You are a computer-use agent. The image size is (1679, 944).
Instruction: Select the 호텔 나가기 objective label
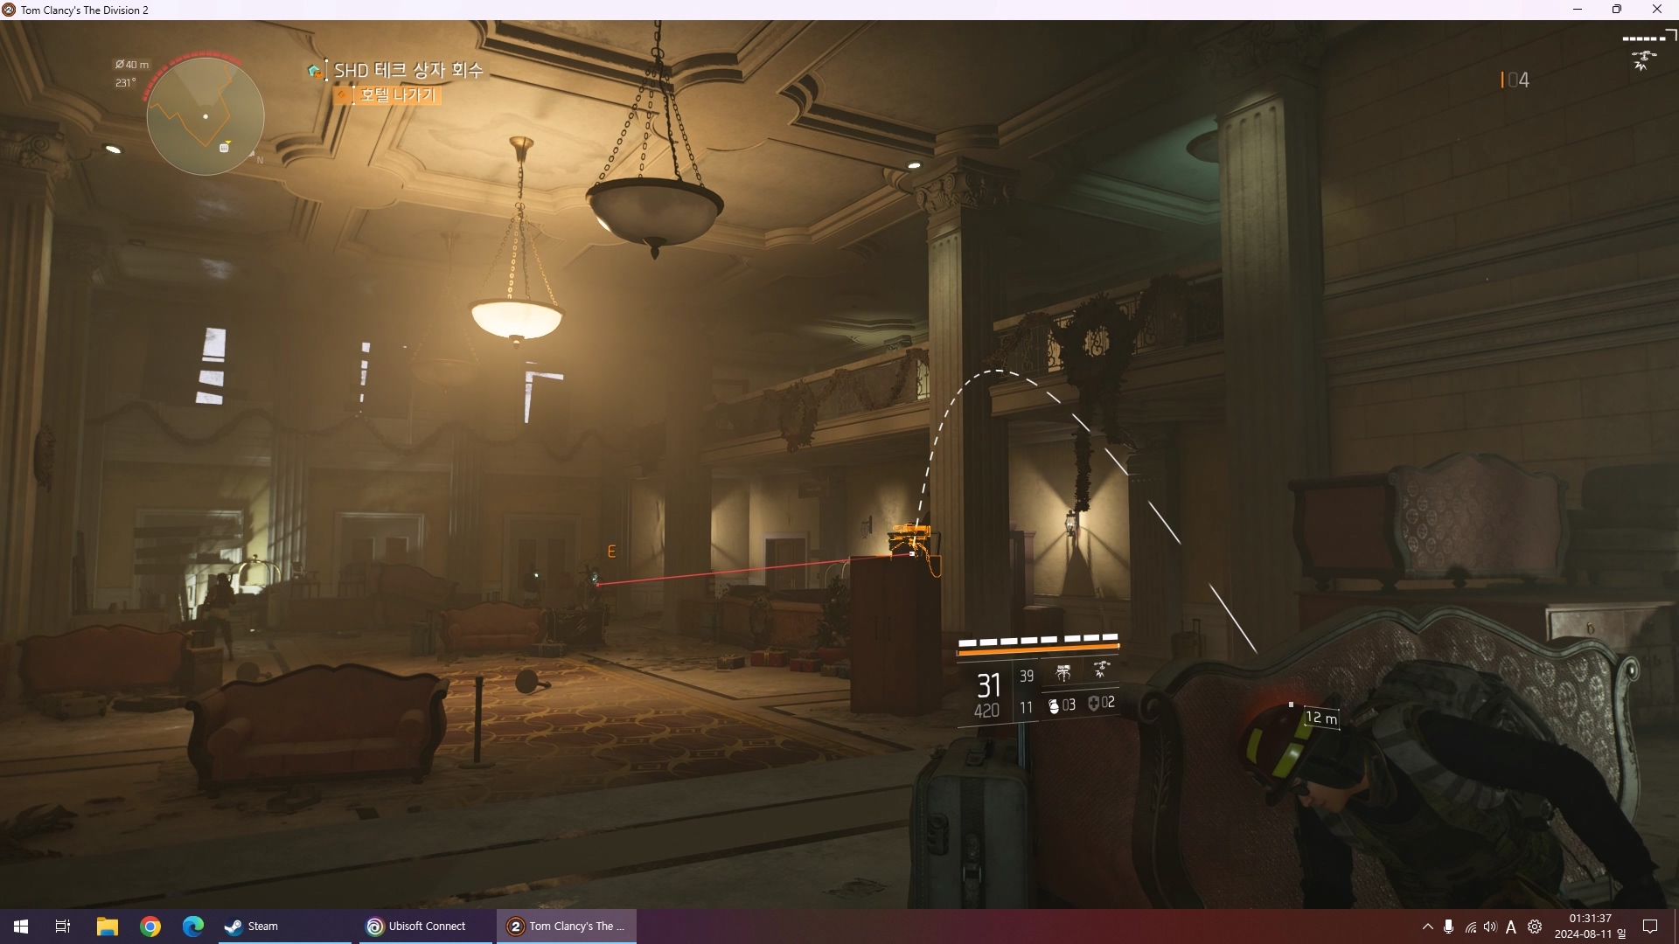[397, 94]
